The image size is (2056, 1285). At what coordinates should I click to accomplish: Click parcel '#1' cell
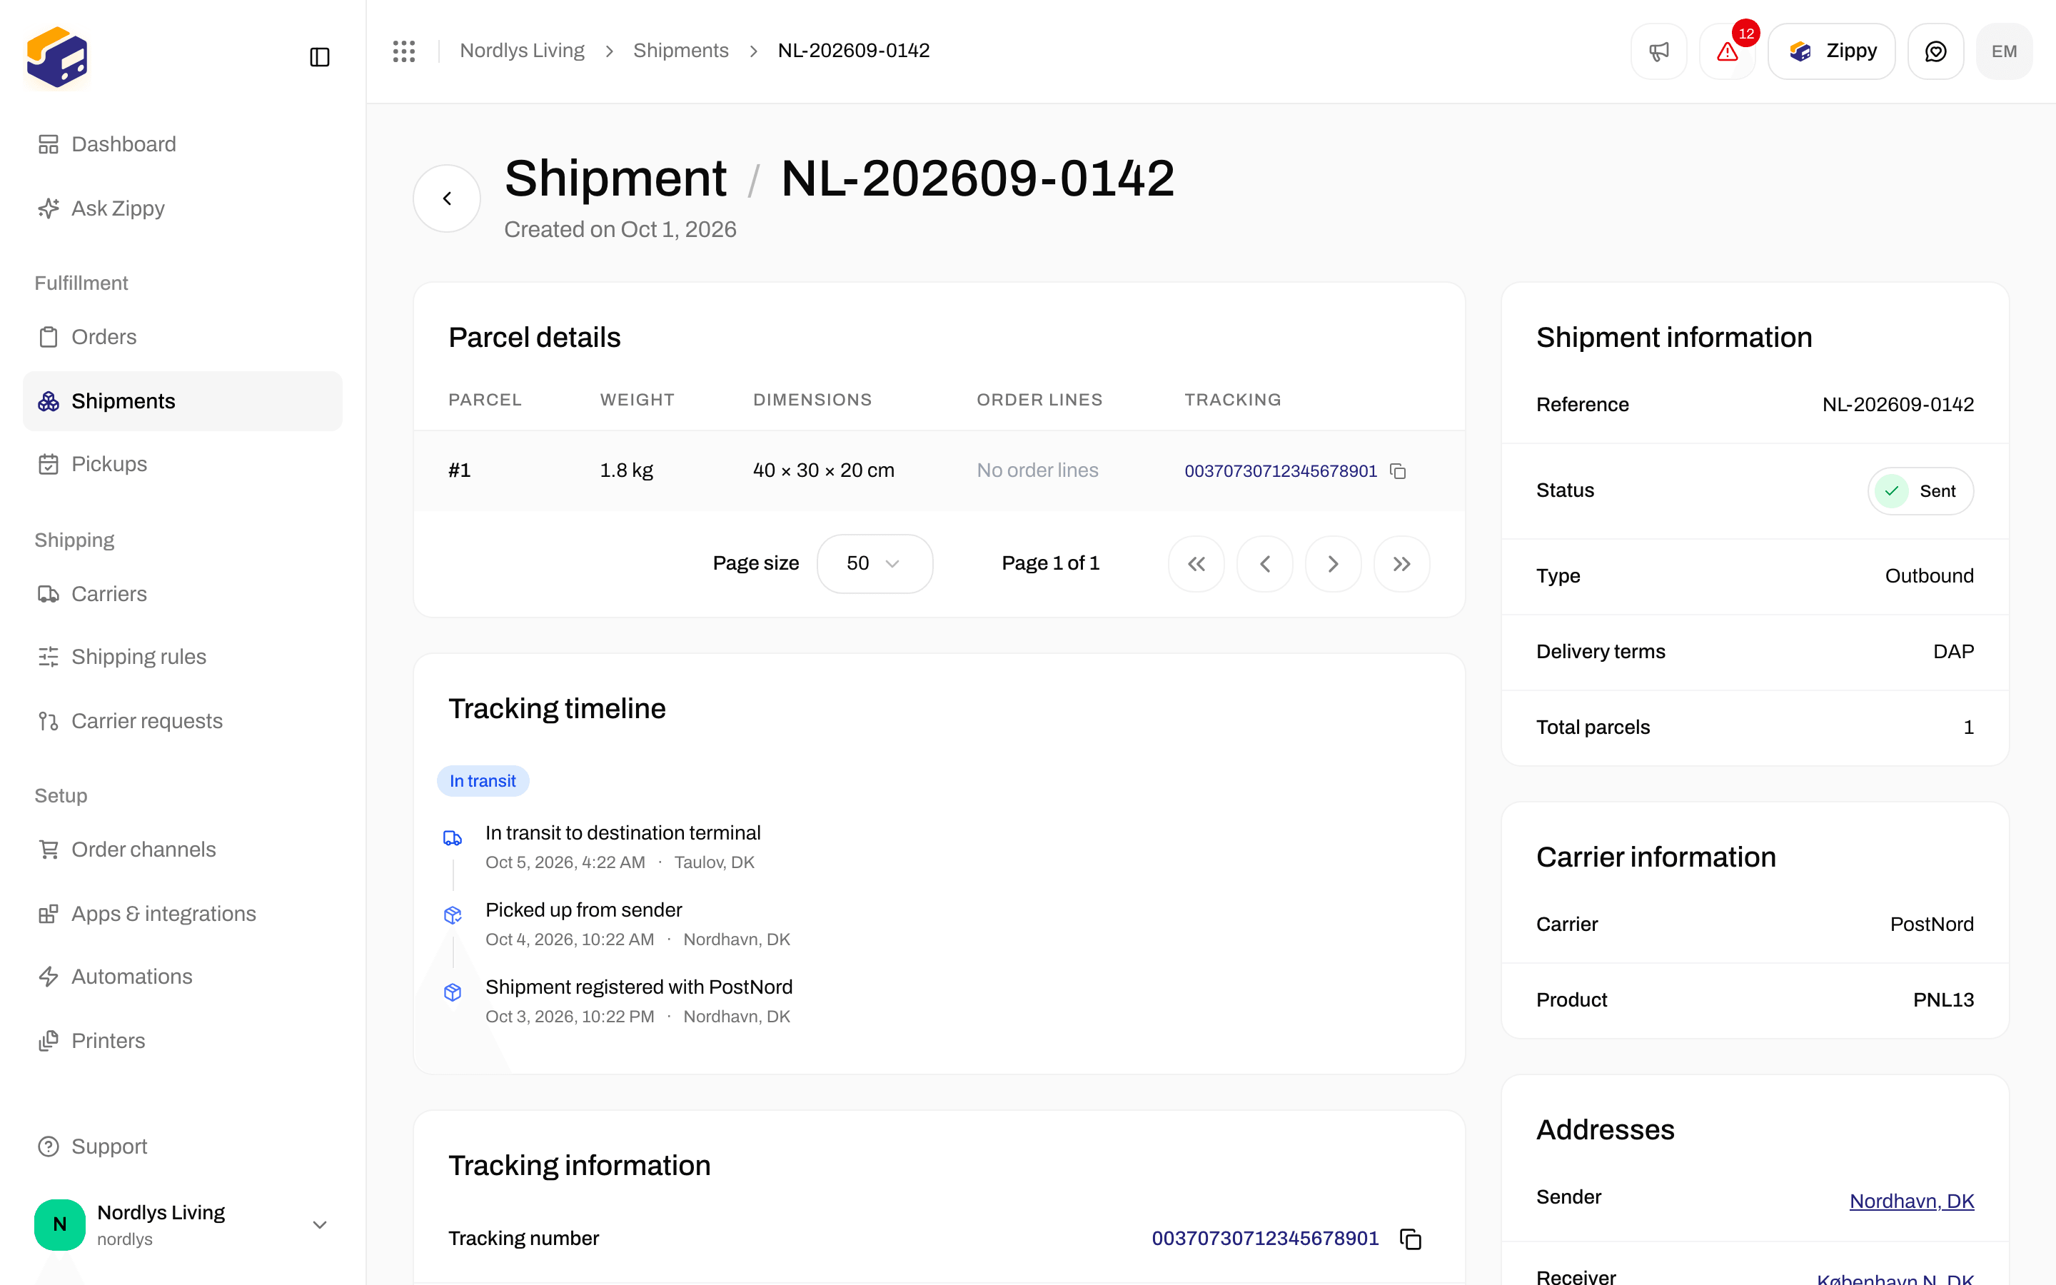pos(460,471)
